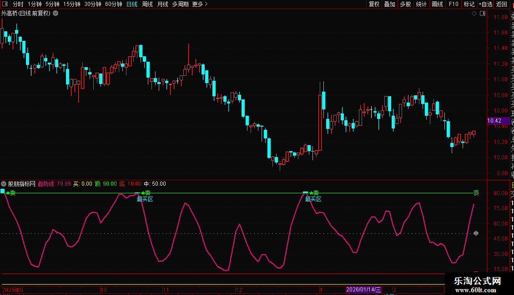Click the month 12 axis label

239,290
